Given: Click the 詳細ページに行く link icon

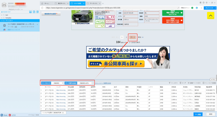Looking at the screenshot, I should click(189, 83).
